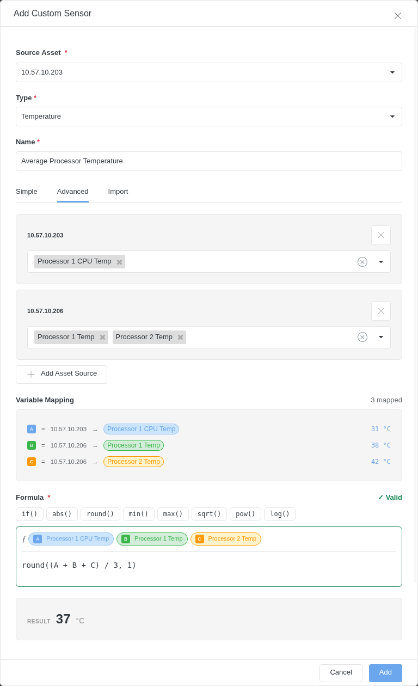Viewport: 418px width, 686px height.
Task: Insert max() function into formula
Action: (x=173, y=514)
